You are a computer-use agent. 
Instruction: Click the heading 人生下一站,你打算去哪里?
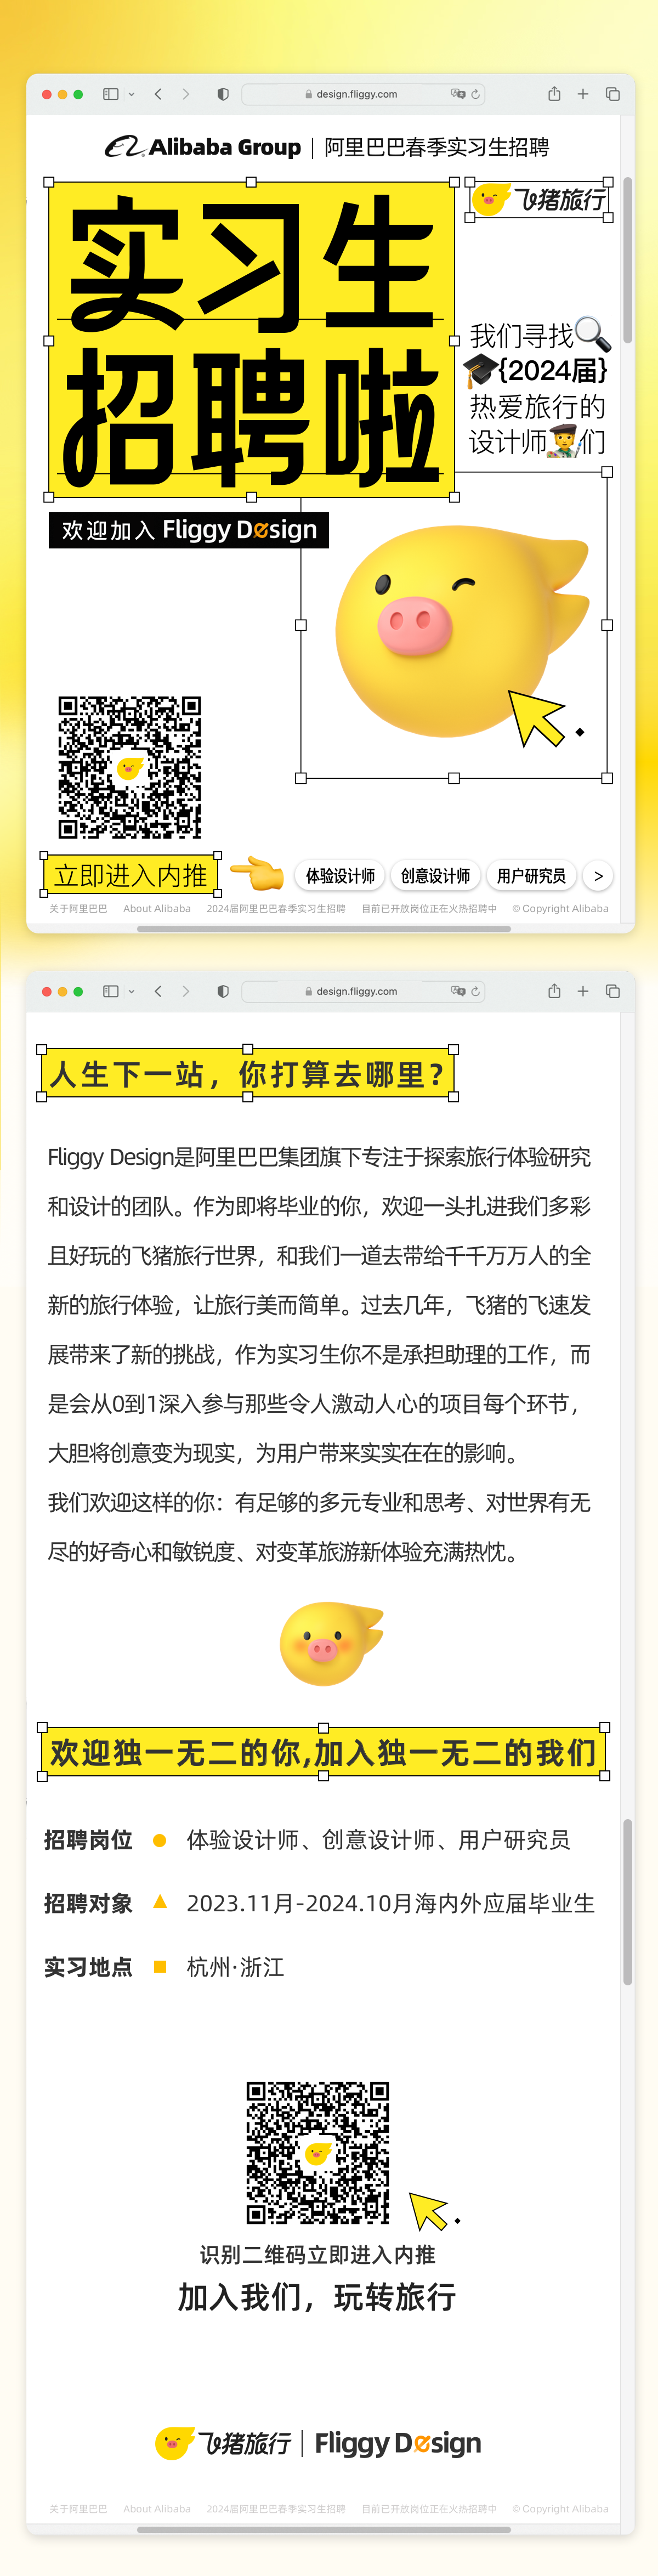(247, 1074)
